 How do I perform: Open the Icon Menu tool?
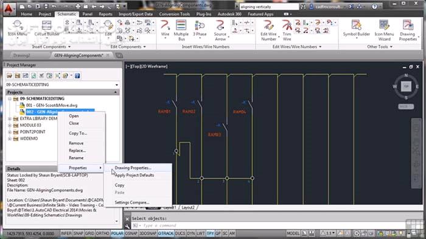click(x=17, y=28)
